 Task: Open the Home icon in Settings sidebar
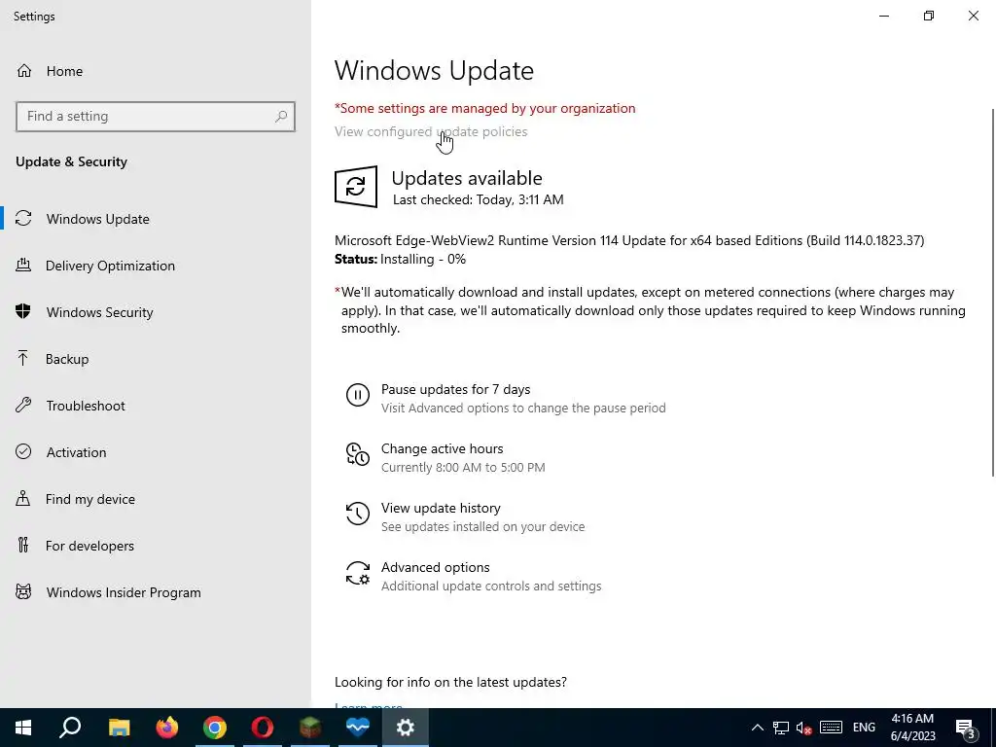pyautogui.click(x=24, y=71)
